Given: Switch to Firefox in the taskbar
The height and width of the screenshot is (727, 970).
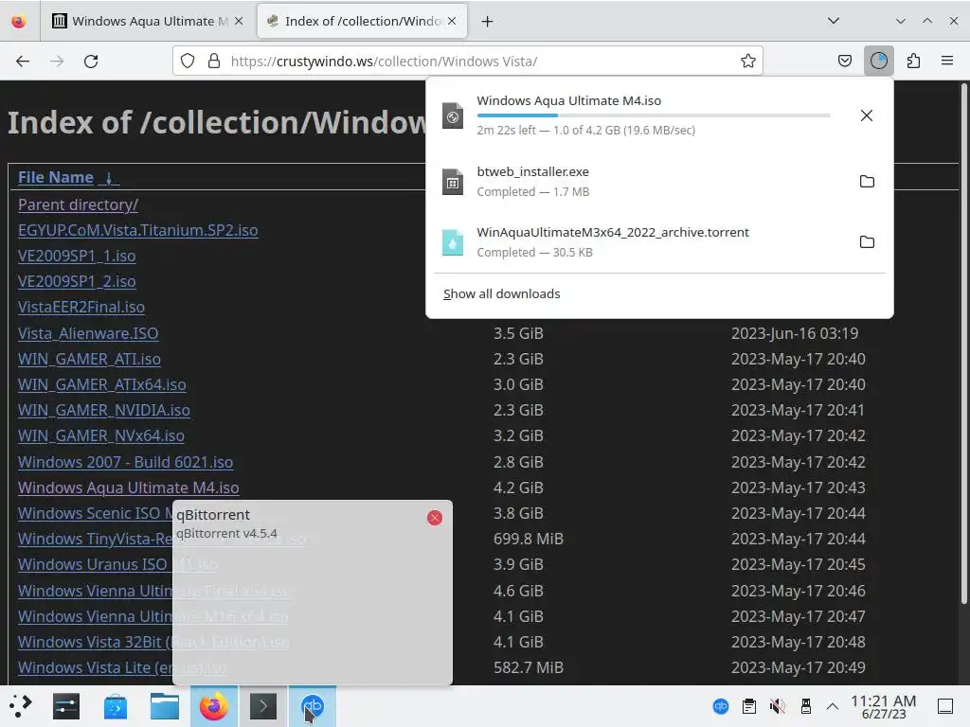Looking at the screenshot, I should tap(213, 706).
